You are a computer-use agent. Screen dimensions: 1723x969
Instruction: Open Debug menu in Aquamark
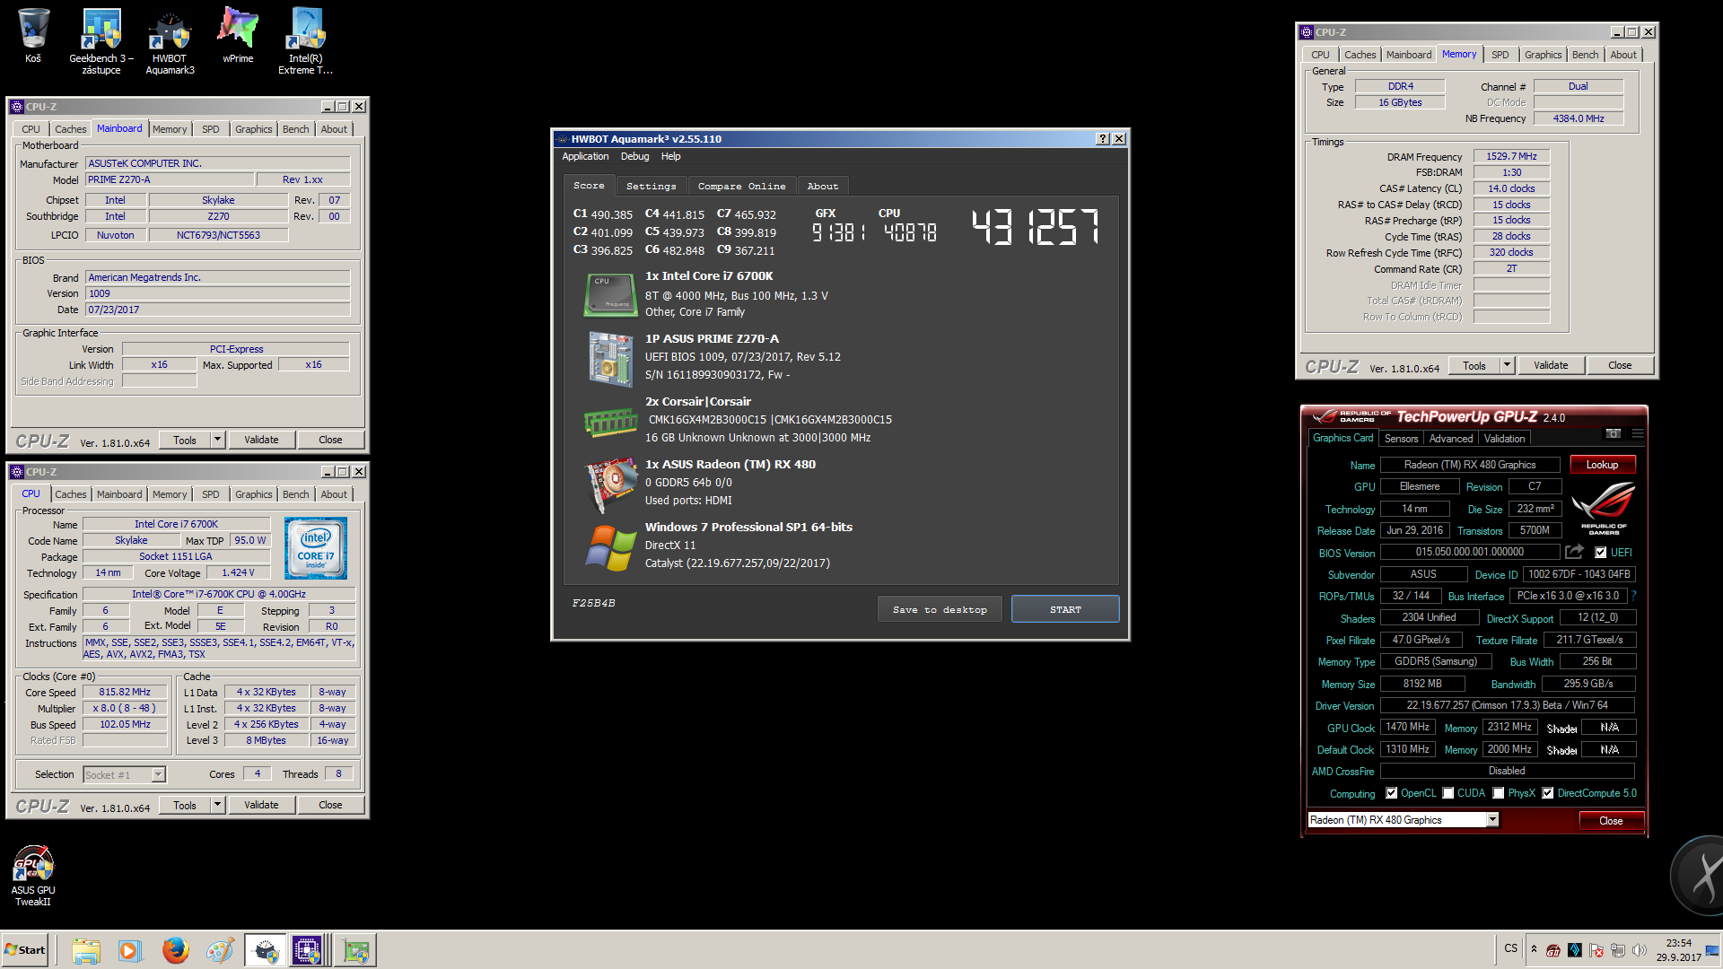coord(634,156)
